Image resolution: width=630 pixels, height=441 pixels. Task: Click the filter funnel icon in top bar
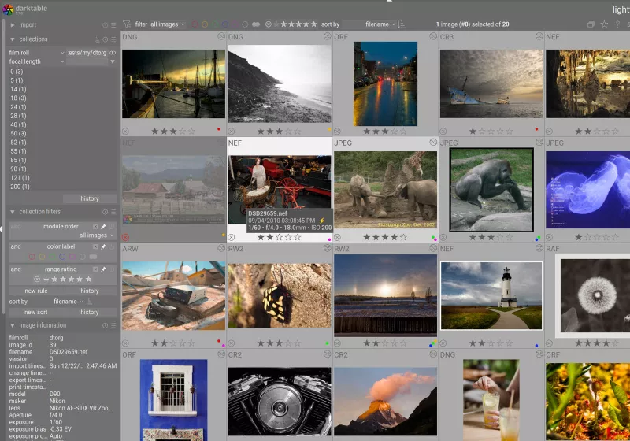127,24
